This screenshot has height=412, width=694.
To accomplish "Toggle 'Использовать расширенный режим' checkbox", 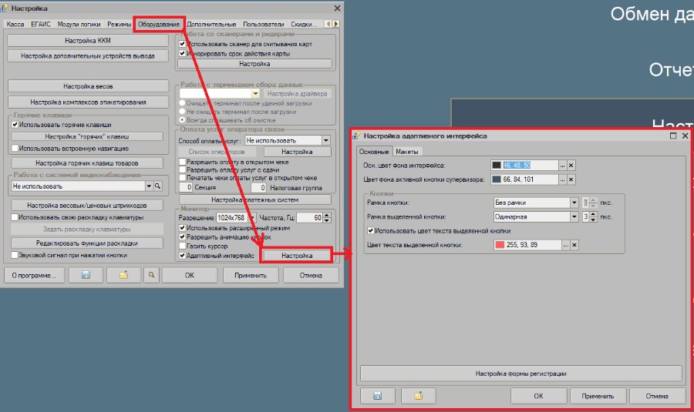I will click(182, 228).
